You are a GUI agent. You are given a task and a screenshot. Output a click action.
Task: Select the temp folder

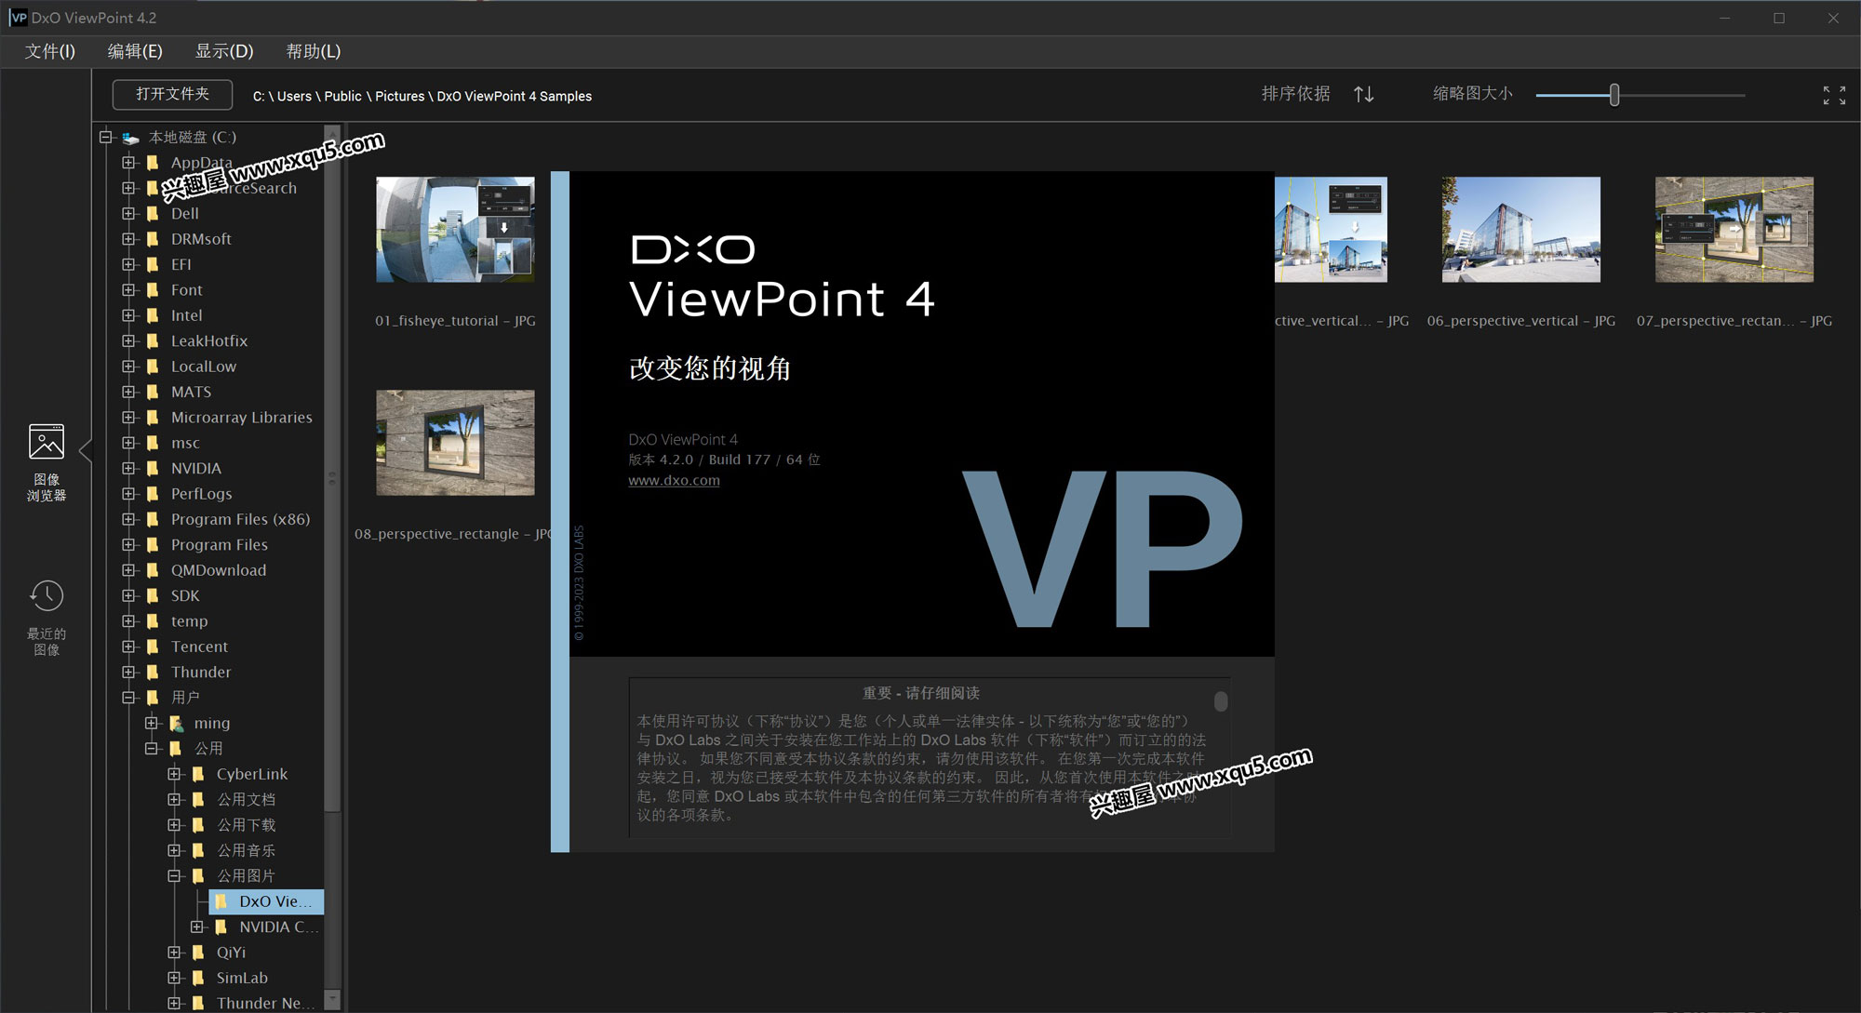[189, 621]
